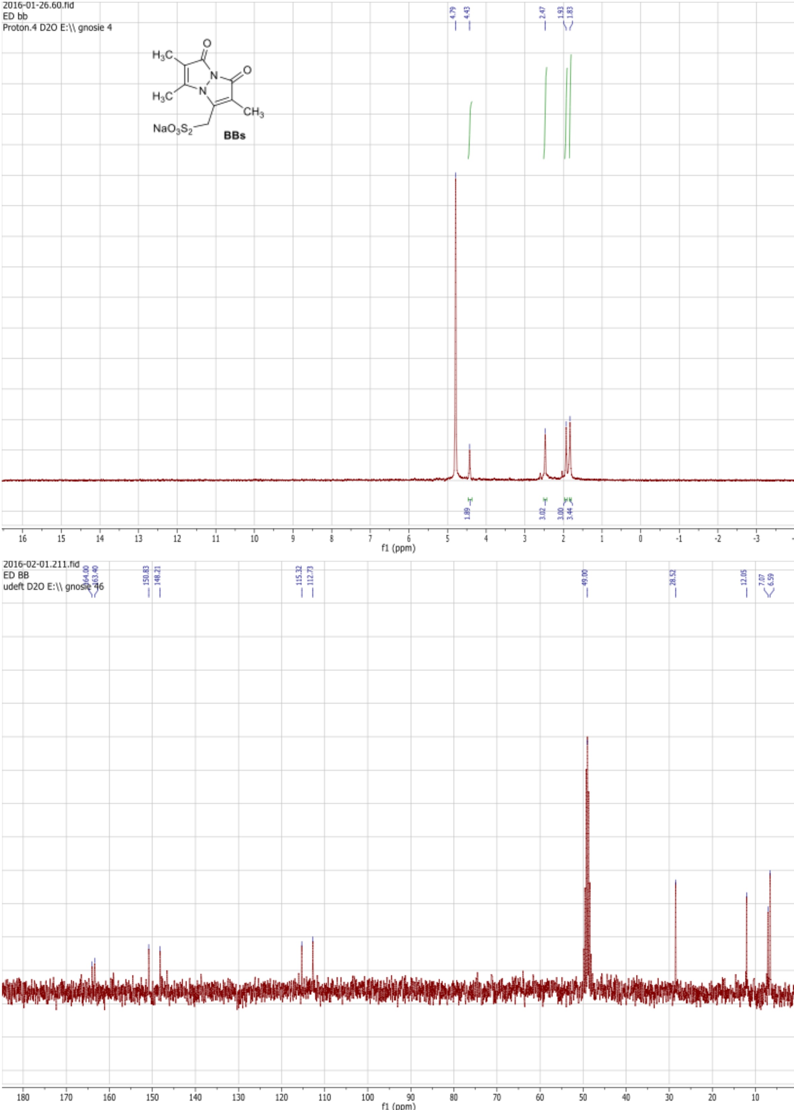
Task: Select the BBs compound label under structure
Action: pos(234,136)
